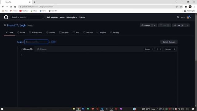197x111 pixels.
Task: Open the News bookmark
Action: [x=43, y=11]
